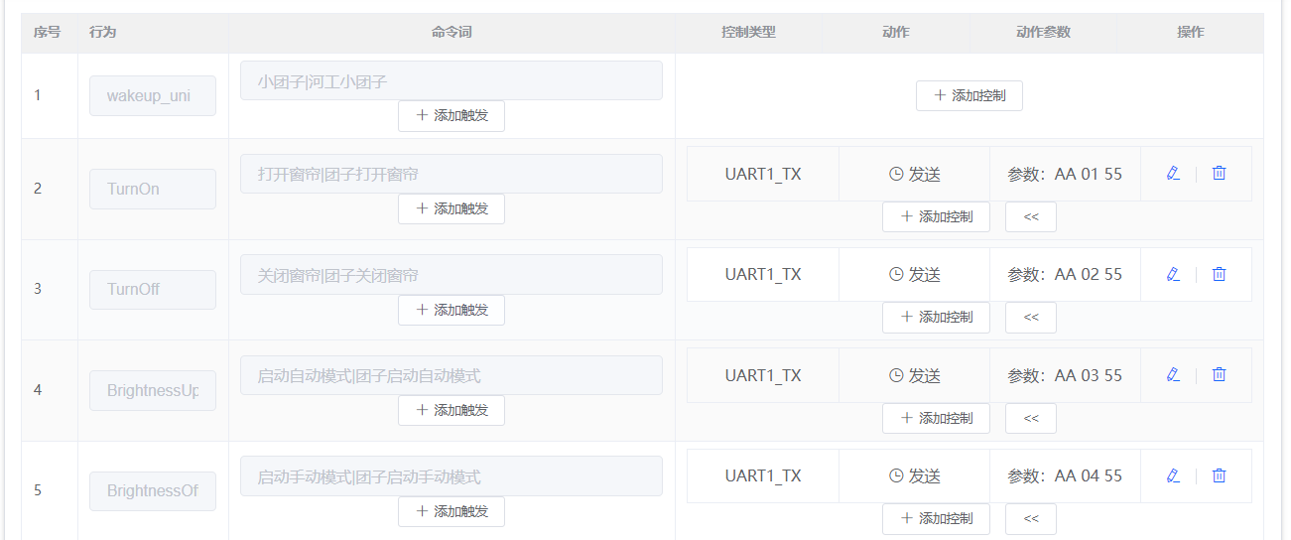
Task: Click 添加控制 in the TurnOff row
Action: point(935,318)
